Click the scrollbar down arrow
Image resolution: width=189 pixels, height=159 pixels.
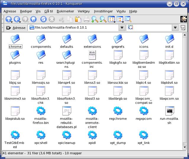(185, 147)
